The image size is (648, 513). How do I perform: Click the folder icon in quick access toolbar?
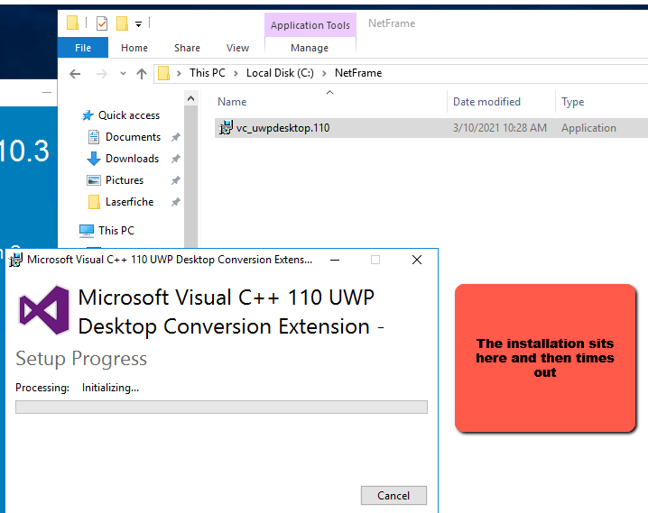(x=72, y=23)
